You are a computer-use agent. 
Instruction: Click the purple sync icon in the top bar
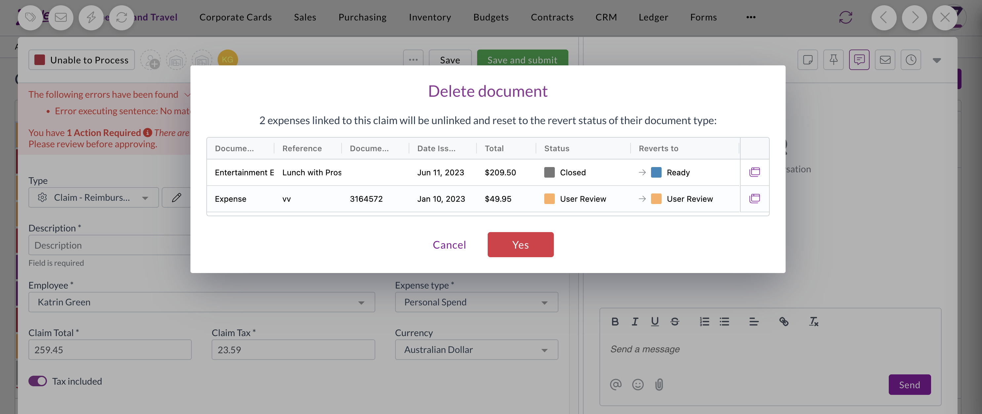click(845, 17)
